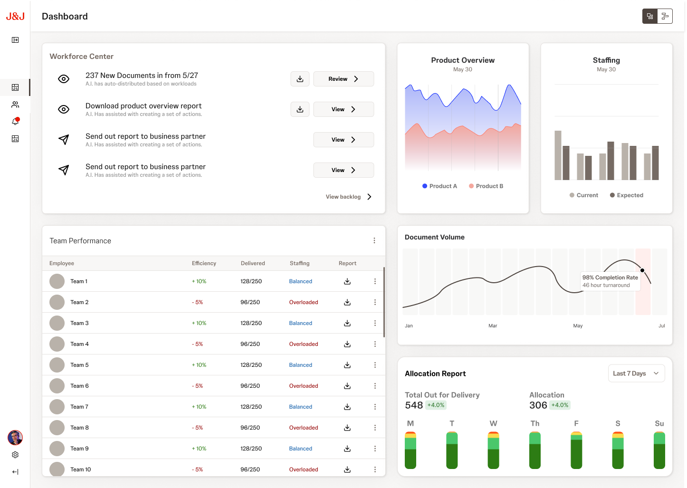Toggle the eye icon on '237 New Documents' item
This screenshot has width=687, height=488.
pos(64,79)
